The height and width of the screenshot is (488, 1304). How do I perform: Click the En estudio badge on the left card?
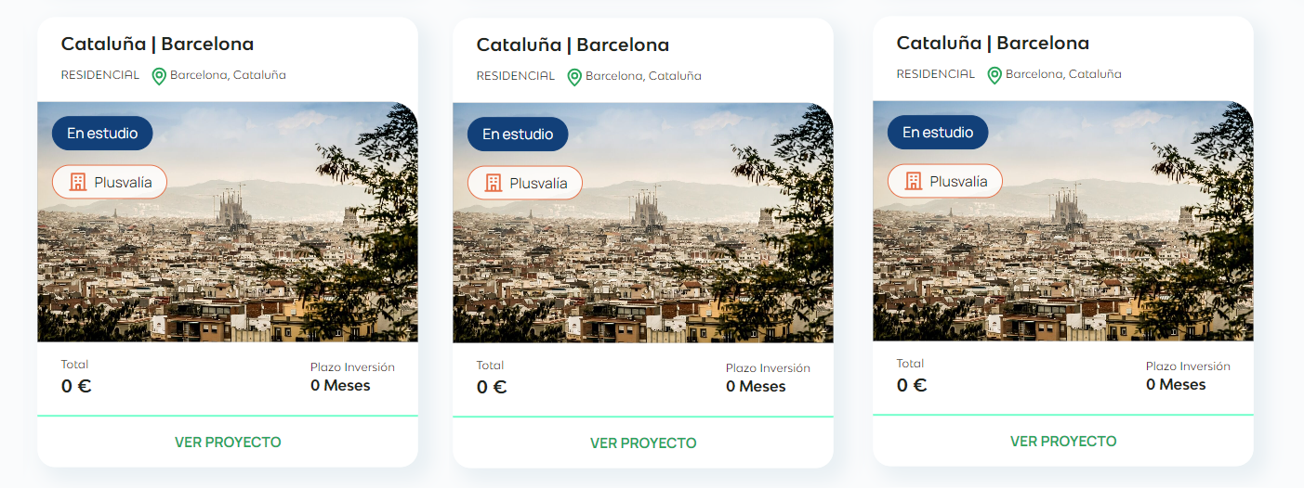pyautogui.click(x=102, y=134)
